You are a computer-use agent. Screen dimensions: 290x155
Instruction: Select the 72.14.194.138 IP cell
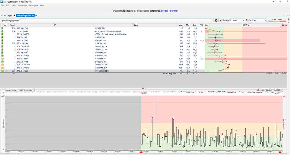[x=22, y=43]
